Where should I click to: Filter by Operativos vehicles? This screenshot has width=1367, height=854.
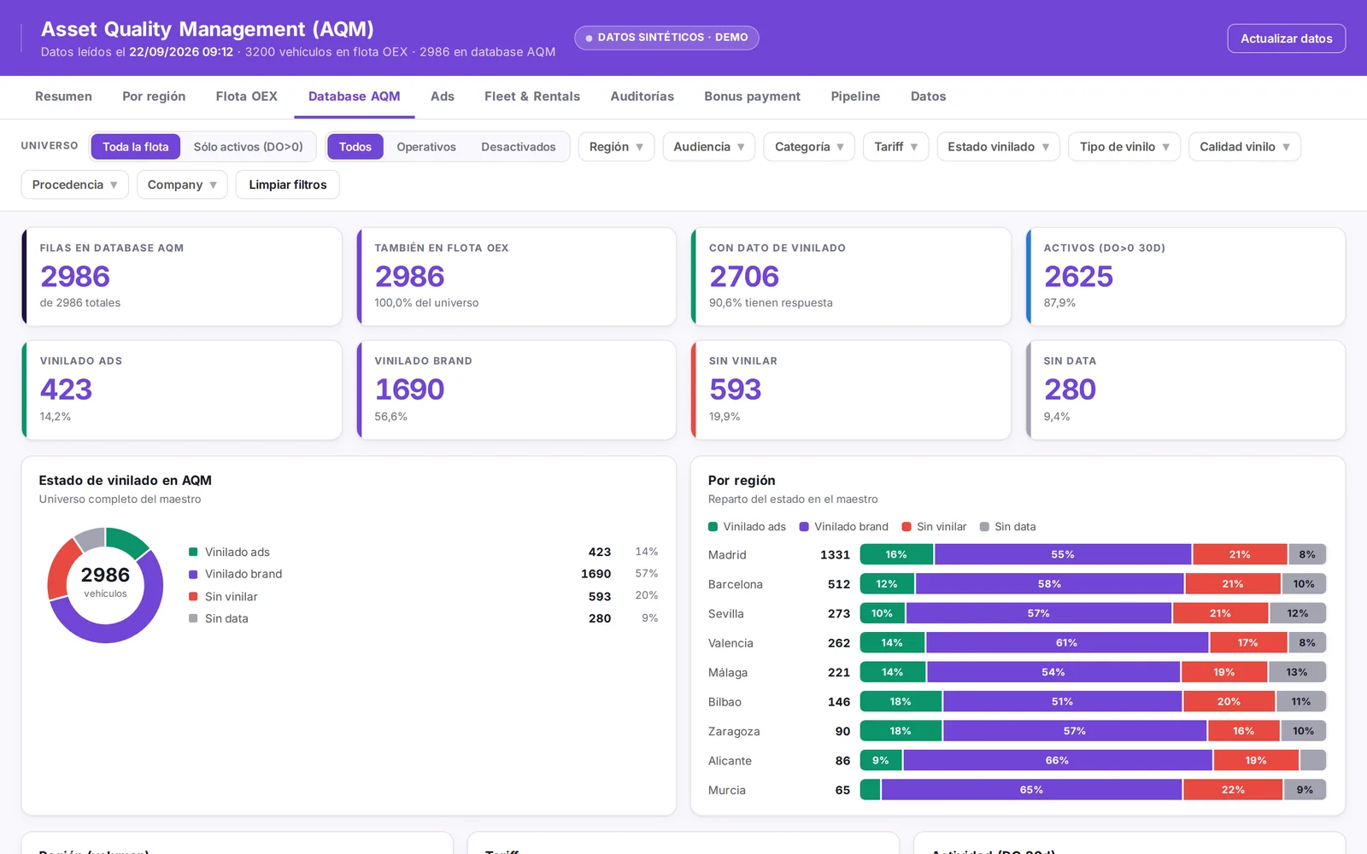pos(426,147)
